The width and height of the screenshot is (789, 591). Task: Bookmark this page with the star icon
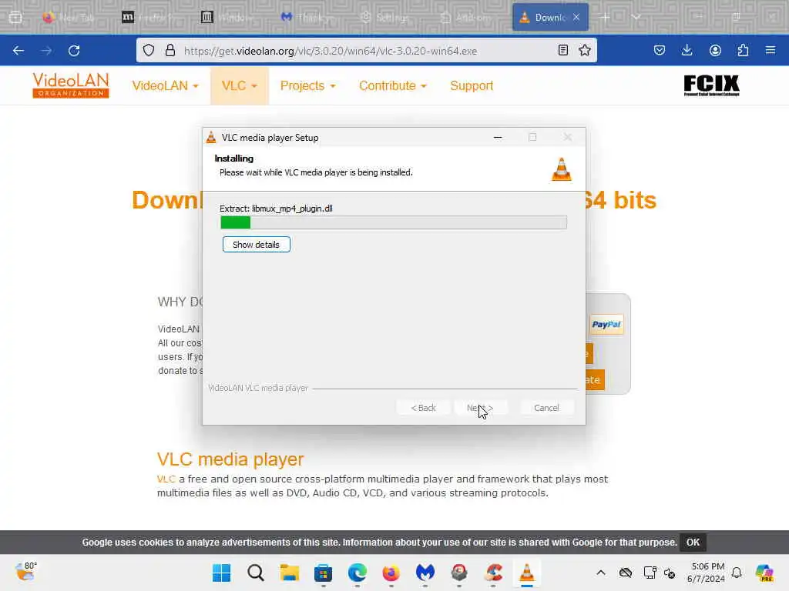pyautogui.click(x=585, y=50)
